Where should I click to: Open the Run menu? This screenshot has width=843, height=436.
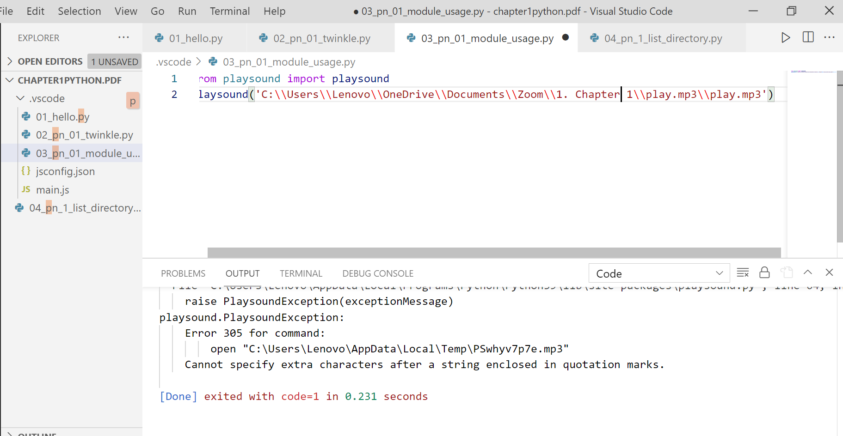(187, 11)
